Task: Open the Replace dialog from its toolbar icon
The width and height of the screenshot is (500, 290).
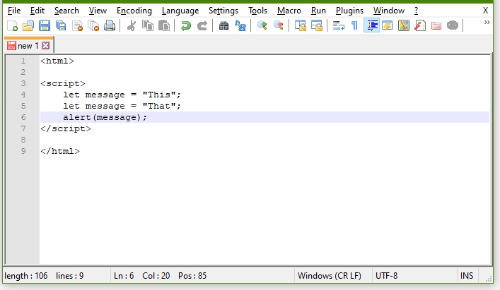Action: point(240,25)
